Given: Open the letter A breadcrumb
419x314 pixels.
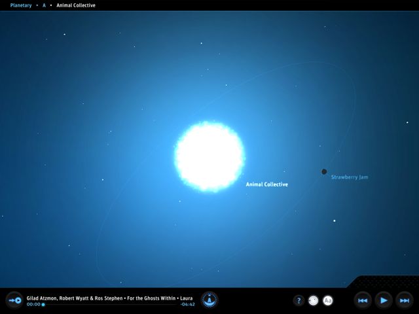Looking at the screenshot, I should click(44, 5).
